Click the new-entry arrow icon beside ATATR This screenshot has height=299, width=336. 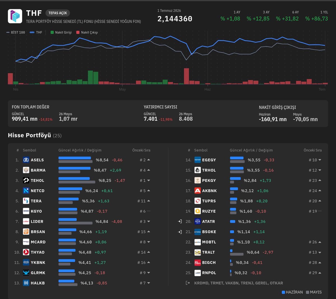point(180,221)
